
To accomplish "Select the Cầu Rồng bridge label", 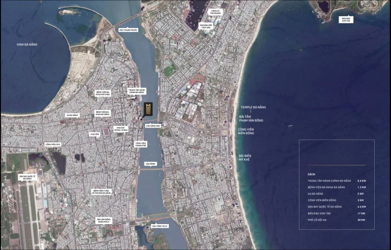I will (x=150, y=164).
